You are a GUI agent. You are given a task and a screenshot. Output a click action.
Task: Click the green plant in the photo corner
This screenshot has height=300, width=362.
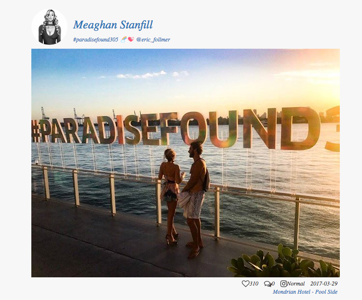[283, 262]
